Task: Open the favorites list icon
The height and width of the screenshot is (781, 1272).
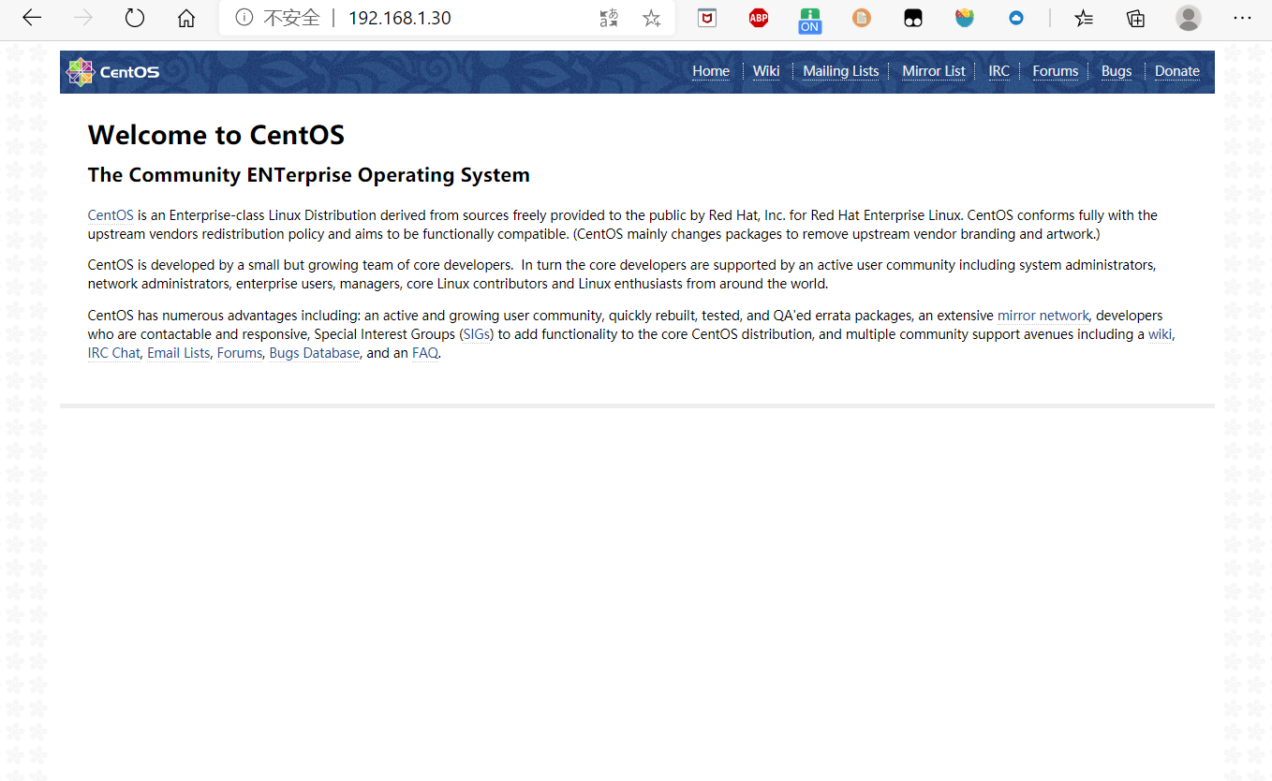Action: tap(1084, 18)
